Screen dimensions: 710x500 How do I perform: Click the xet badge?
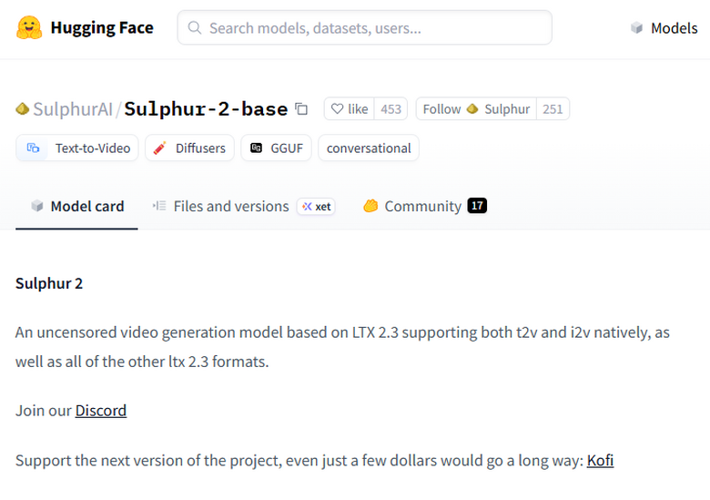[316, 207]
